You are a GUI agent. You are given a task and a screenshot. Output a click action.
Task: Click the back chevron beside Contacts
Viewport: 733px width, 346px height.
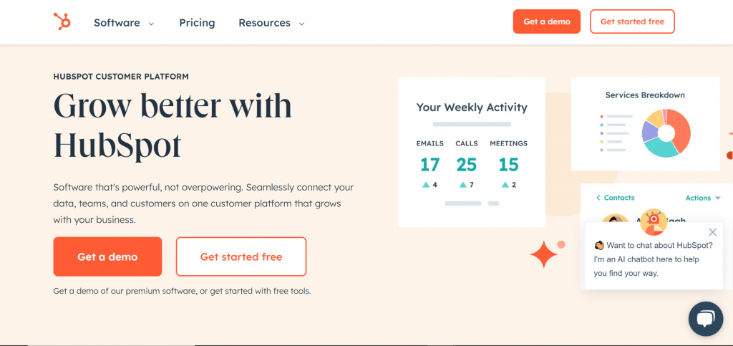[x=598, y=198]
